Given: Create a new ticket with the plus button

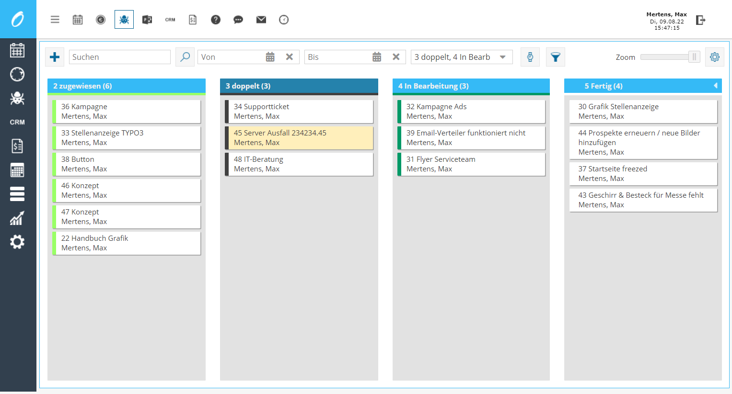Looking at the screenshot, I should pos(54,56).
